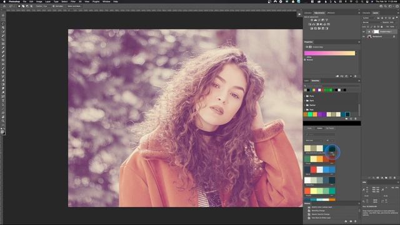Viewport: 400px width, 225px height.
Task: Open Color Themes sort dropdown
Action: [314, 140]
